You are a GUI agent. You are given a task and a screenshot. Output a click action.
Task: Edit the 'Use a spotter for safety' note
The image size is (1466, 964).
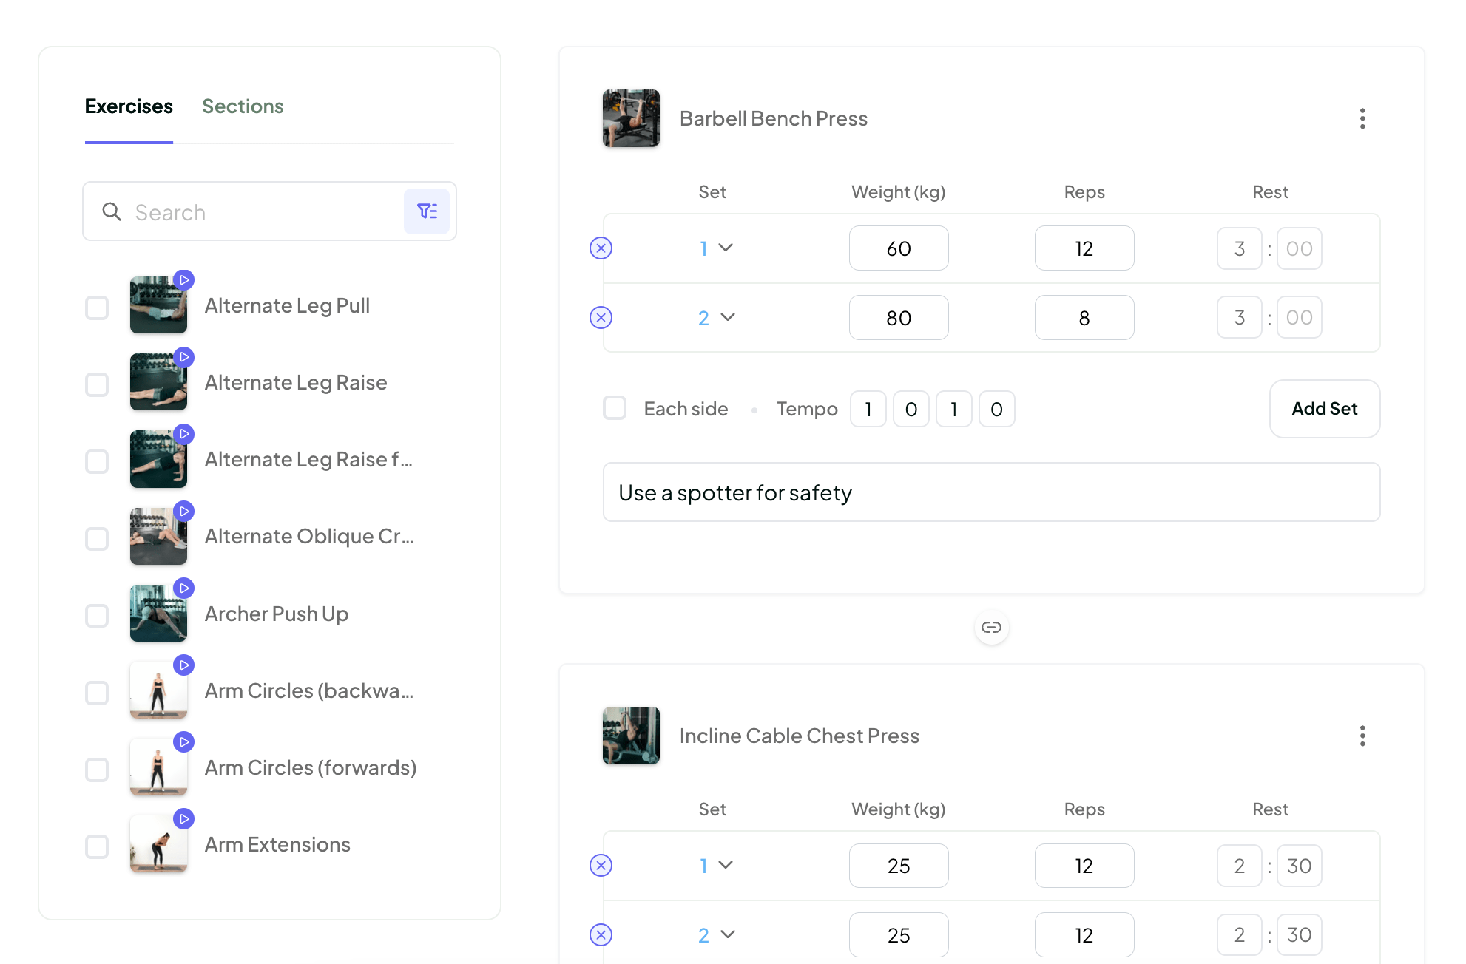coord(991,492)
